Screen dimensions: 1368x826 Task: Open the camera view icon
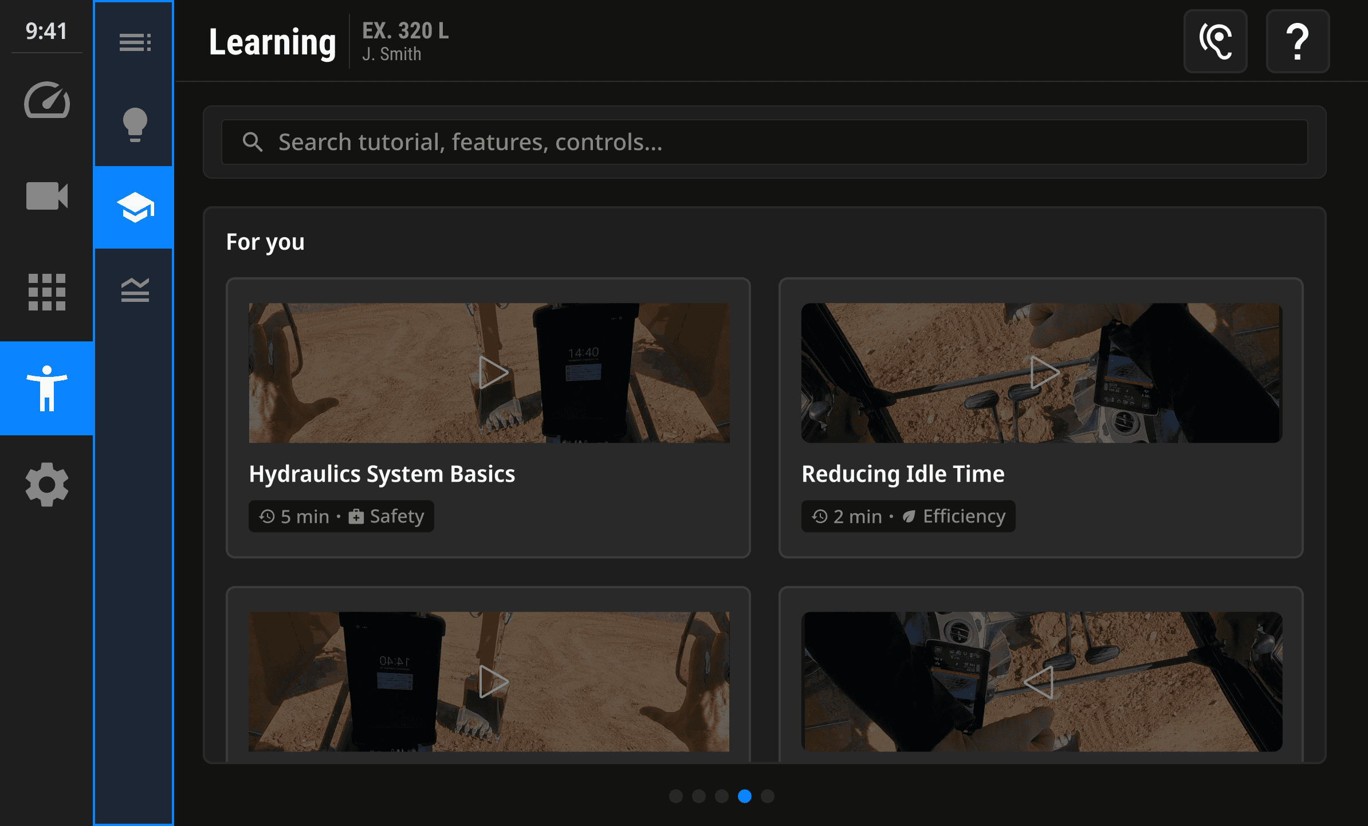pos(47,196)
